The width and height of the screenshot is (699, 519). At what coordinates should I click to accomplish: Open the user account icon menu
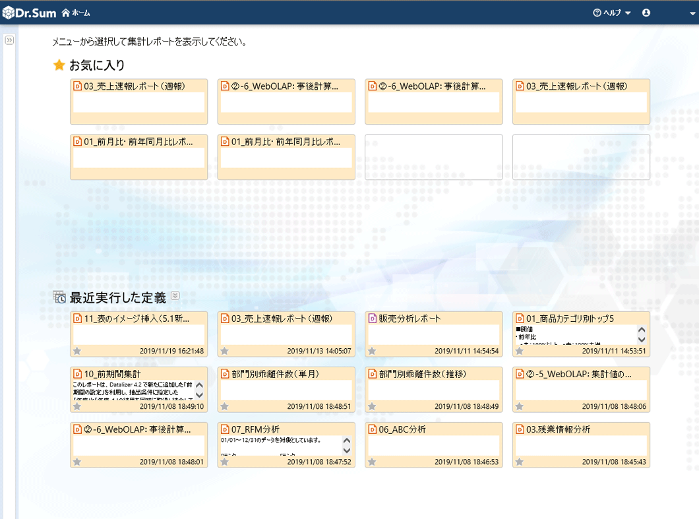pyautogui.click(x=646, y=13)
